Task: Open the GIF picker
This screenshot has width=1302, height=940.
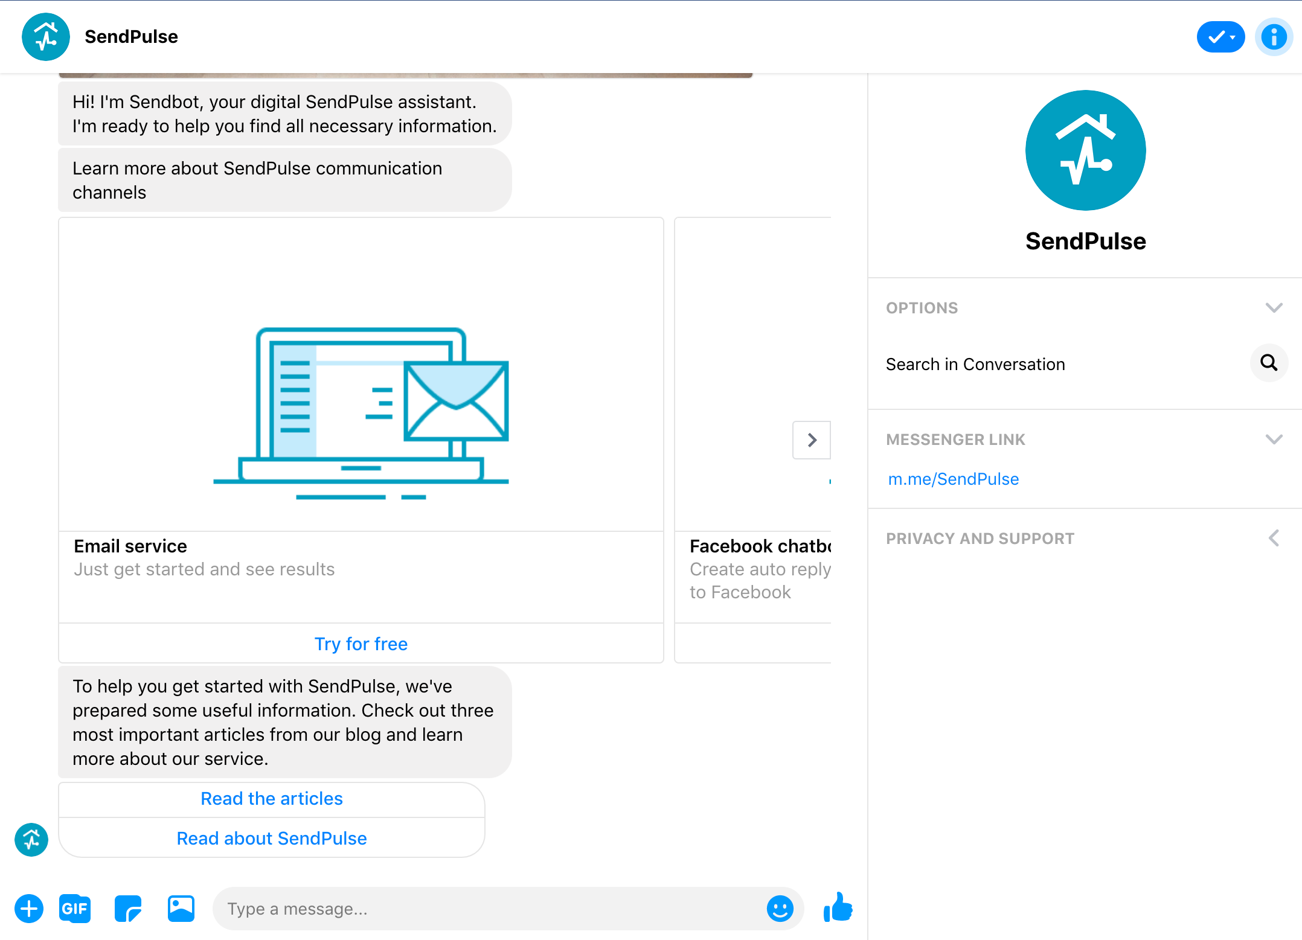Action: (75, 908)
